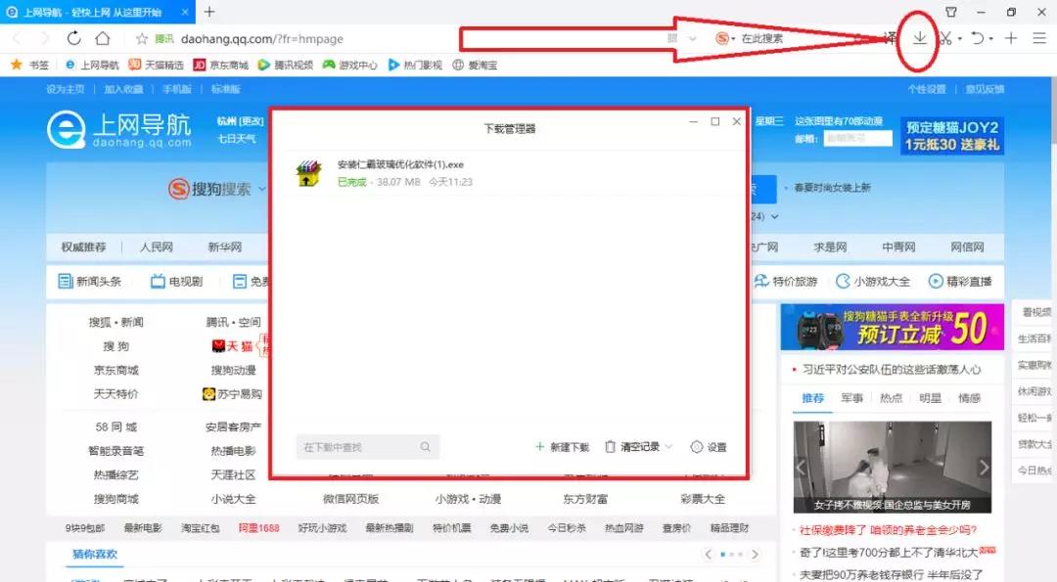Show the next news photo slide
This screenshot has width=1057, height=582.
pyautogui.click(x=984, y=467)
